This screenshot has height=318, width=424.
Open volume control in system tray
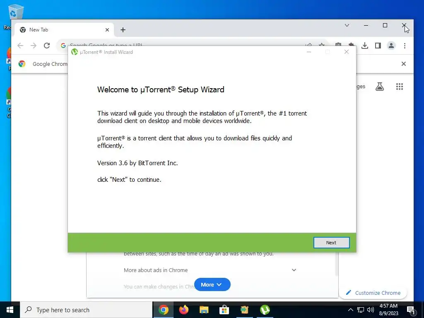371,310
